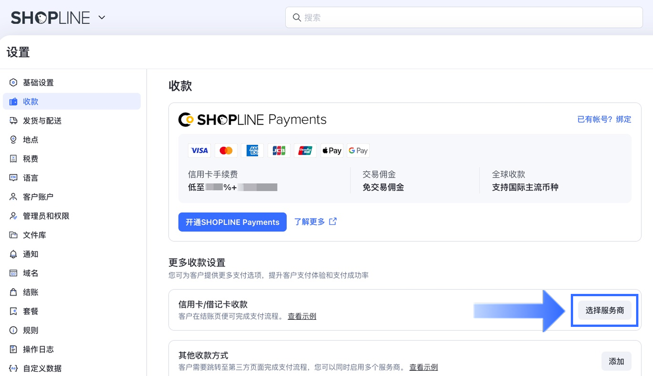Click 开通SHOPLINE Payments button
This screenshot has height=376, width=653.
232,222
